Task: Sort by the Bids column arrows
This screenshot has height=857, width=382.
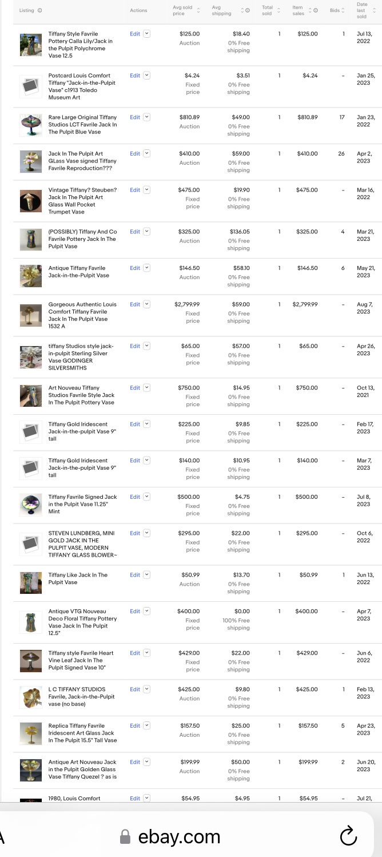Action: (x=343, y=10)
